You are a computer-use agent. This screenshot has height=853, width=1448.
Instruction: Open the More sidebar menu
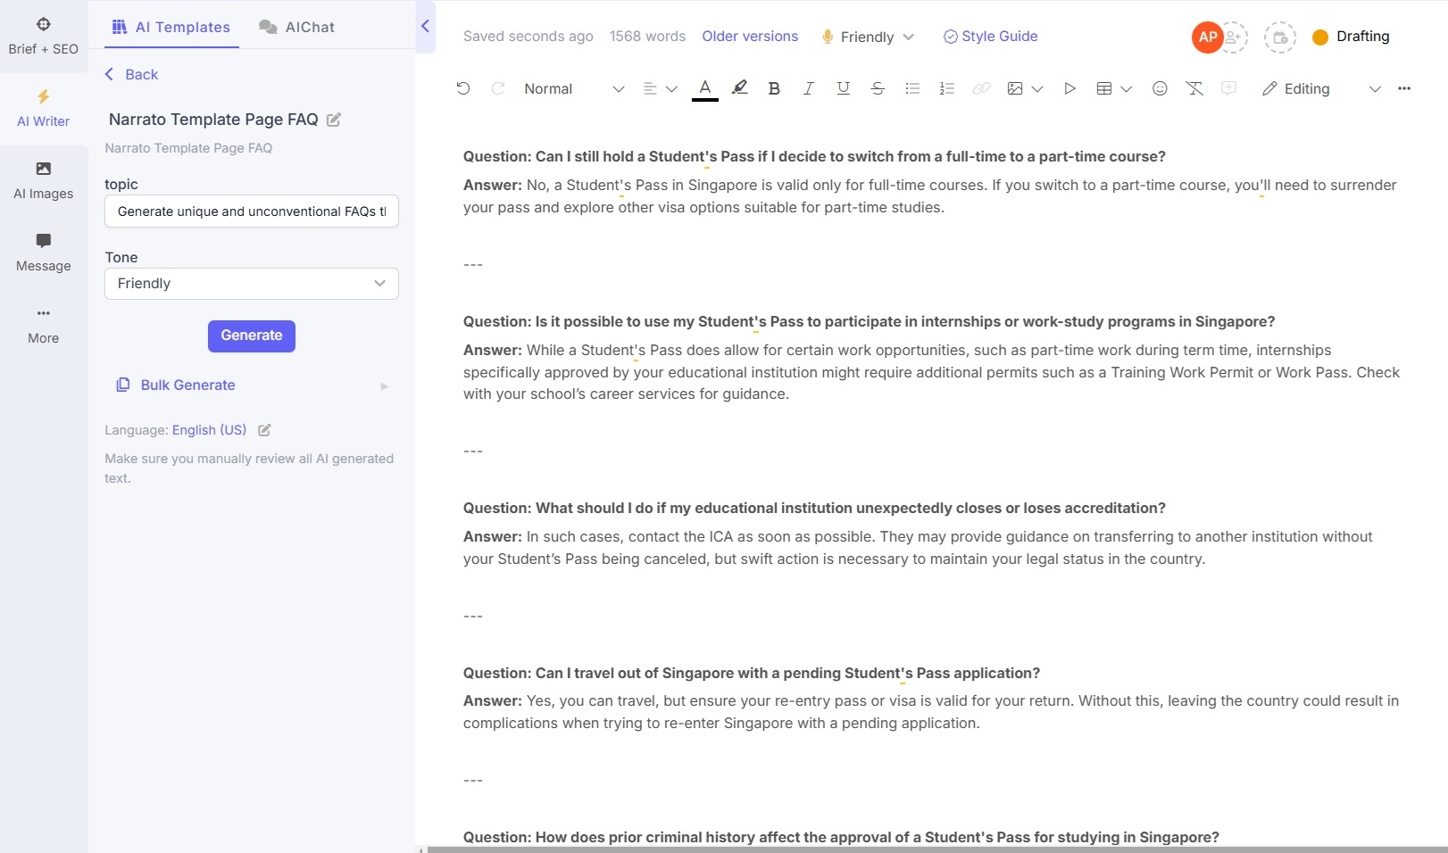coord(43,326)
